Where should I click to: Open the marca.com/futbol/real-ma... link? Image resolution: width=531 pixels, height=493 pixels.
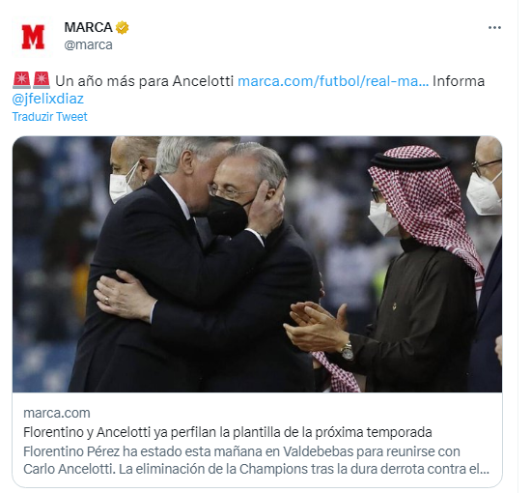click(333, 81)
